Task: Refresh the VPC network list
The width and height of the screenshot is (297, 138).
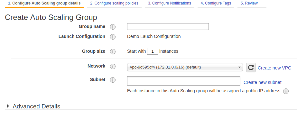Action: 251,68
